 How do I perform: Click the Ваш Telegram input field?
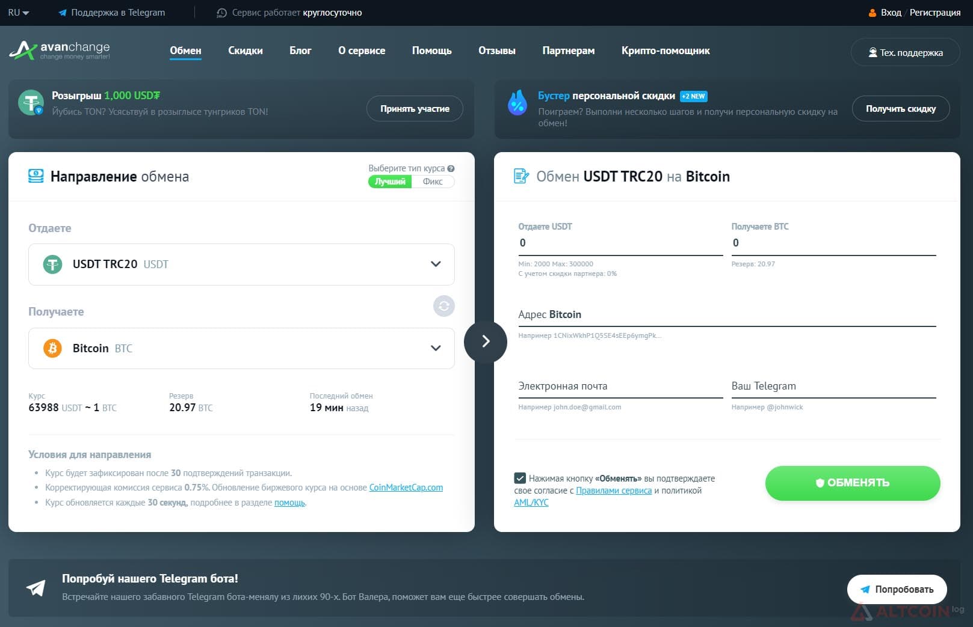(x=833, y=386)
